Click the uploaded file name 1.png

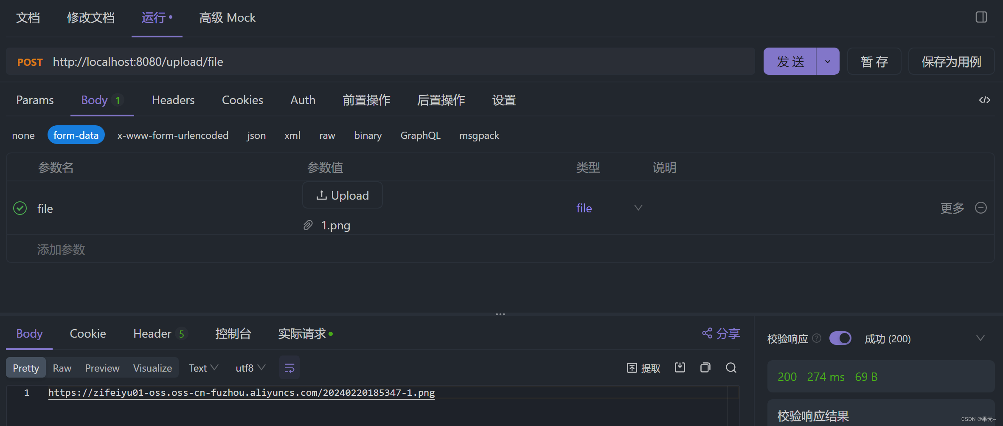335,225
